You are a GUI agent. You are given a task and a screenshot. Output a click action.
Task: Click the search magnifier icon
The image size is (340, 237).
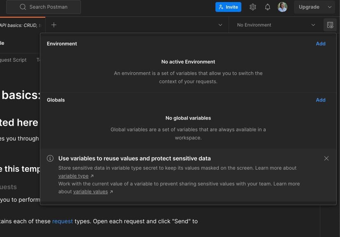[x=23, y=7]
